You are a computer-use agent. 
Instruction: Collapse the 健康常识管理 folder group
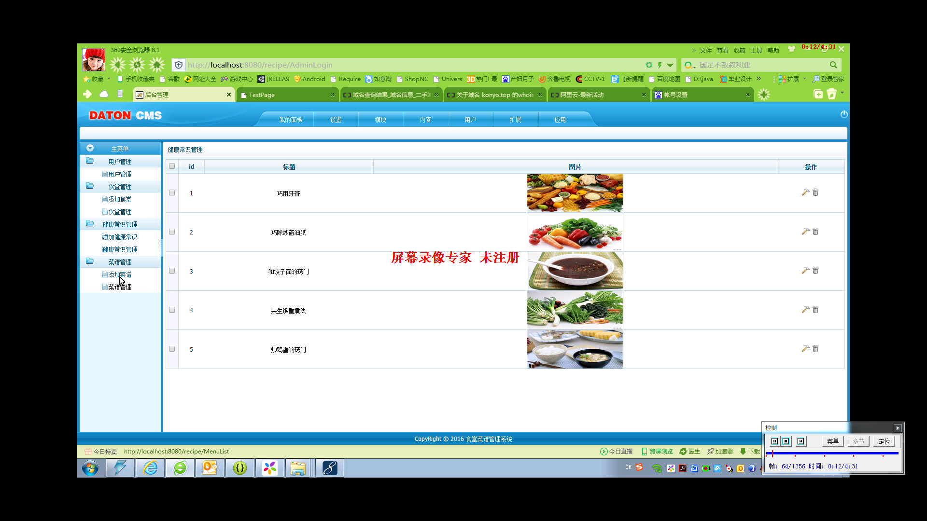click(90, 223)
